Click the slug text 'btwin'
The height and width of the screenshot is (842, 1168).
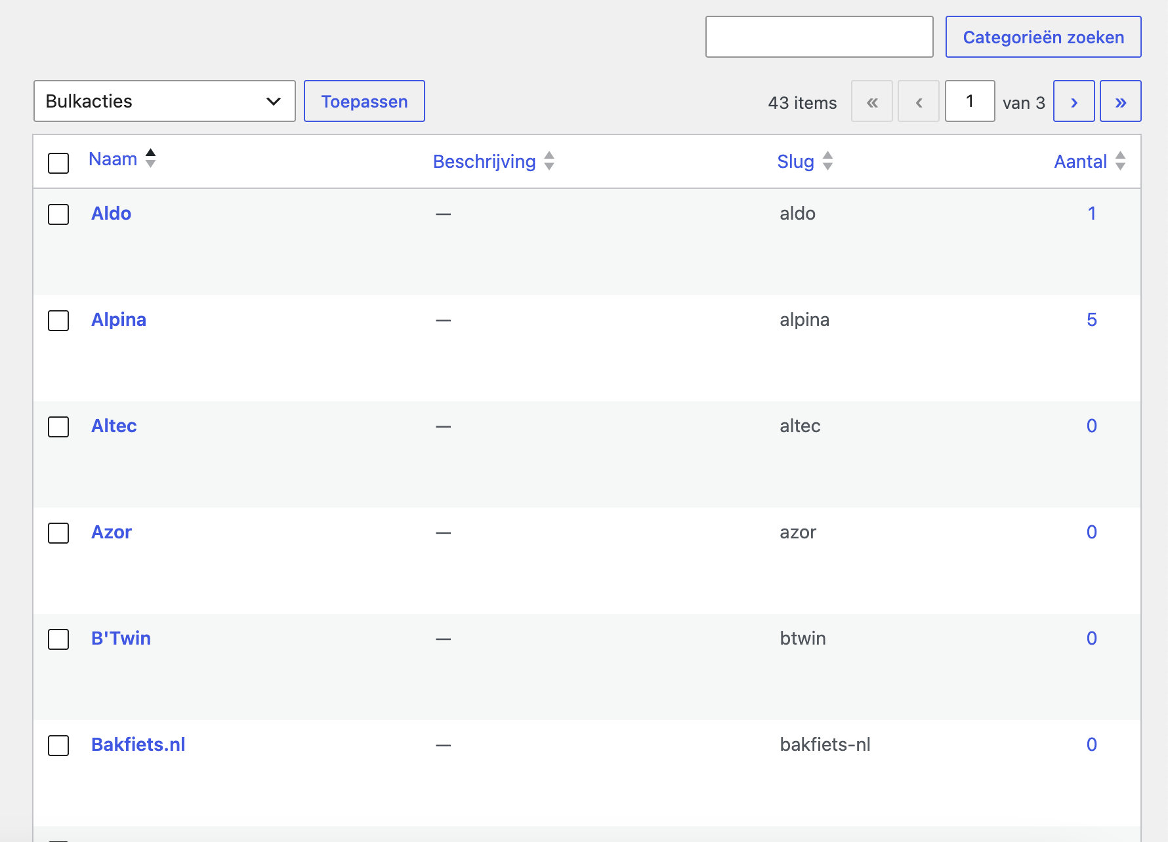(803, 638)
